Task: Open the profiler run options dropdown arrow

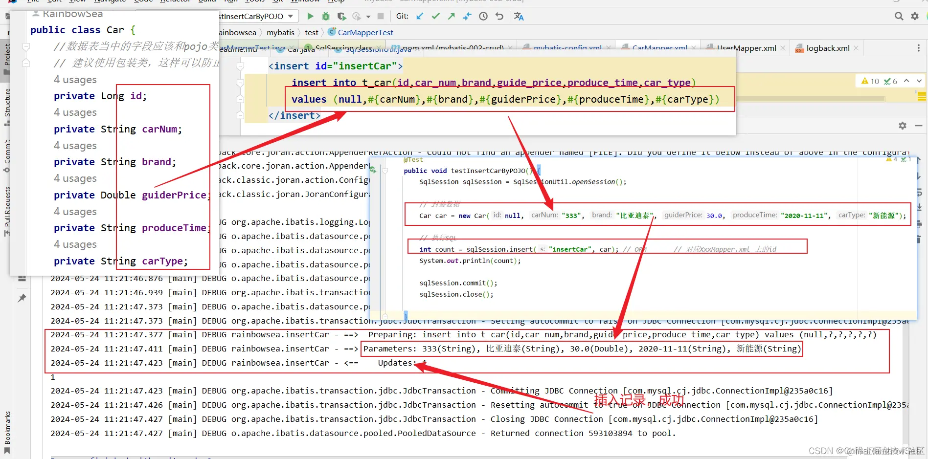Action: click(x=368, y=17)
